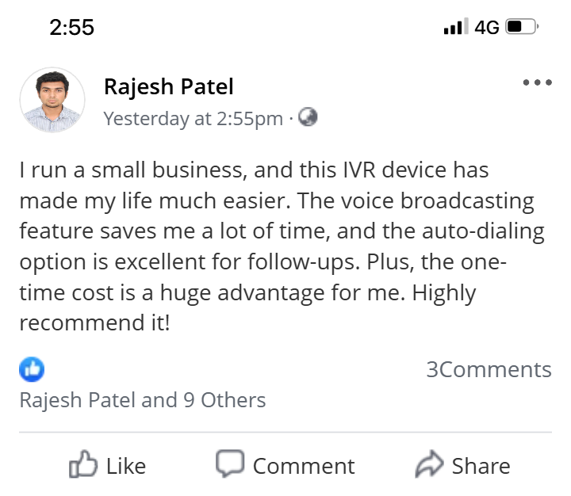View the 3Comments thread link
Viewport: 571px width, 496px height.
coord(489,369)
